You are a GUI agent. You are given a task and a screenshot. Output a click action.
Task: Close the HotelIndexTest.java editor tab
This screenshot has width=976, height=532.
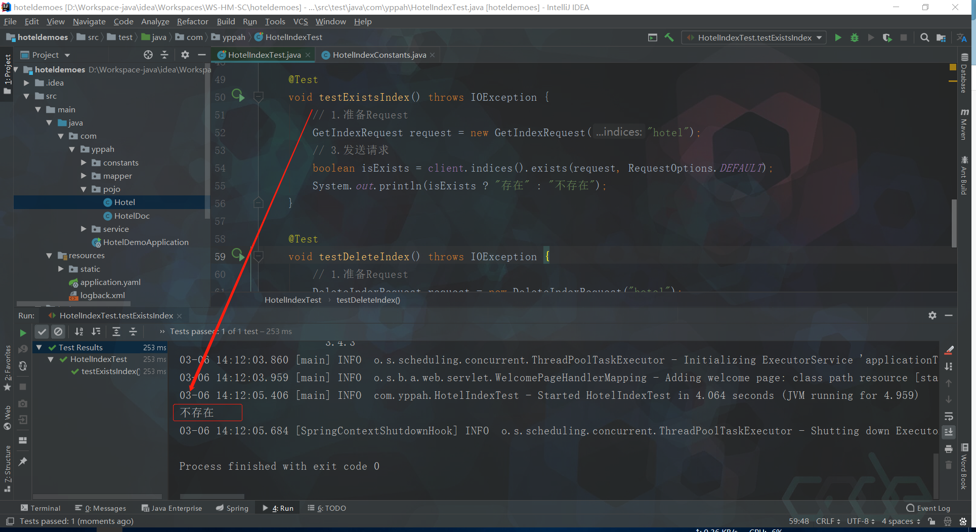(308, 55)
